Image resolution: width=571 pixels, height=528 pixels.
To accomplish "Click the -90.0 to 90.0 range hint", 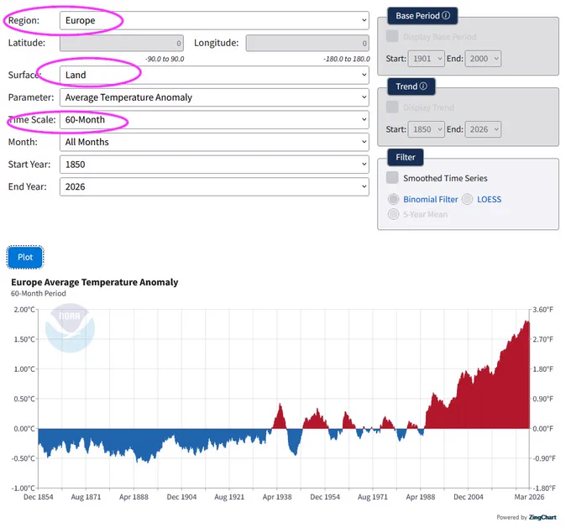I will point(165,59).
